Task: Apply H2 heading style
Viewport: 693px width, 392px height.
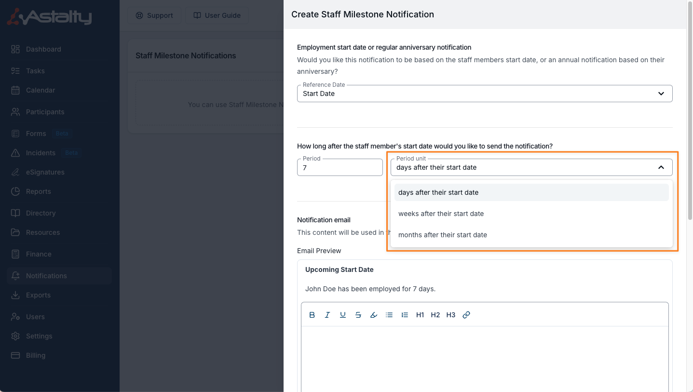Action: pyautogui.click(x=435, y=315)
